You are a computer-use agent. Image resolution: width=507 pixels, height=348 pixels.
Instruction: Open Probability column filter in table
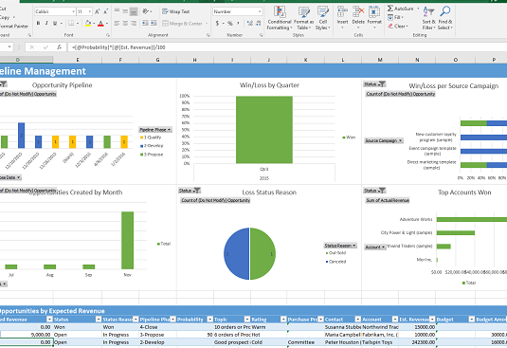click(x=209, y=320)
